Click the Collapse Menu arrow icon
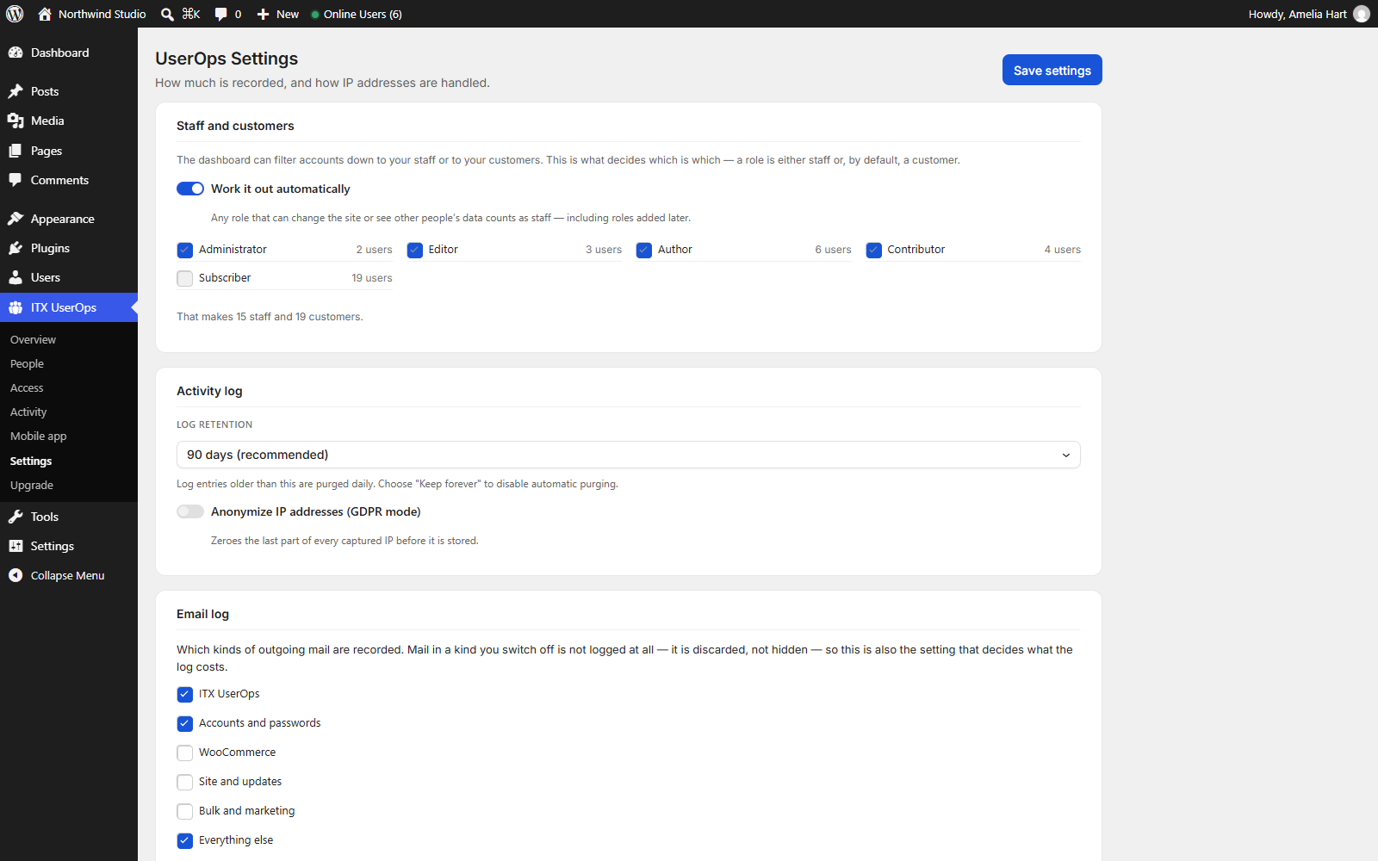 tap(16, 575)
